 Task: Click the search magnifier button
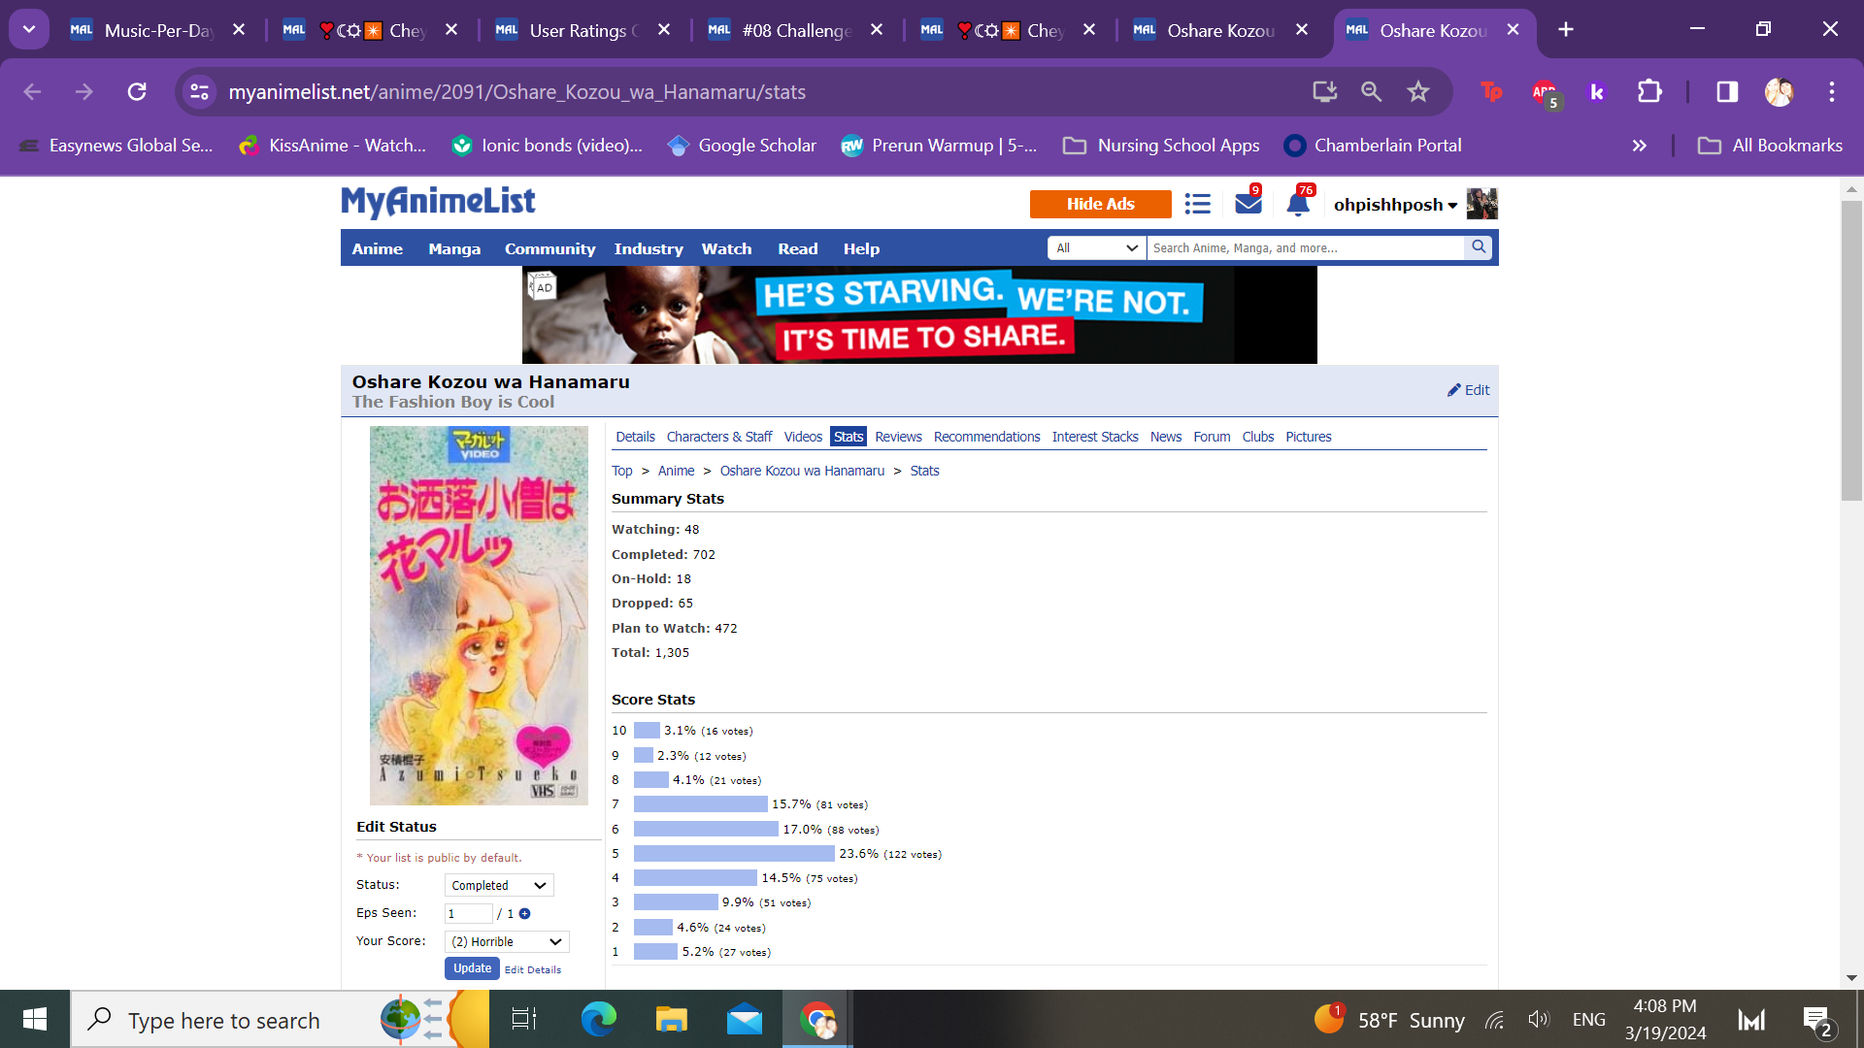(x=1478, y=247)
